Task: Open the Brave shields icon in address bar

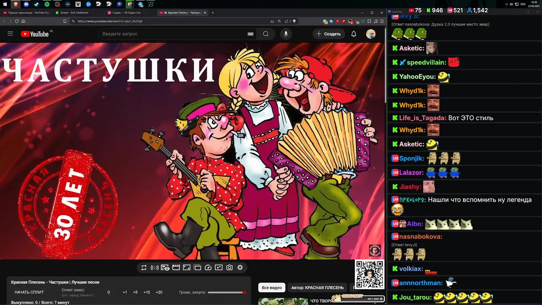Action: click(x=294, y=21)
